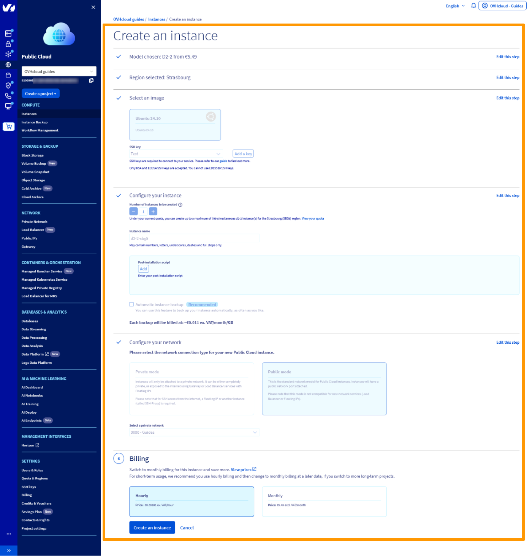Click the lock icon in the sidebar

8,44
